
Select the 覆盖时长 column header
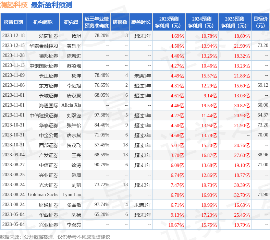(x=141, y=22)
